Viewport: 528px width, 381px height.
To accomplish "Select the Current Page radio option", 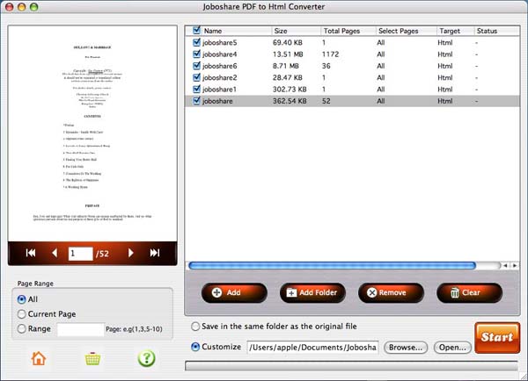I will pyautogui.click(x=23, y=314).
